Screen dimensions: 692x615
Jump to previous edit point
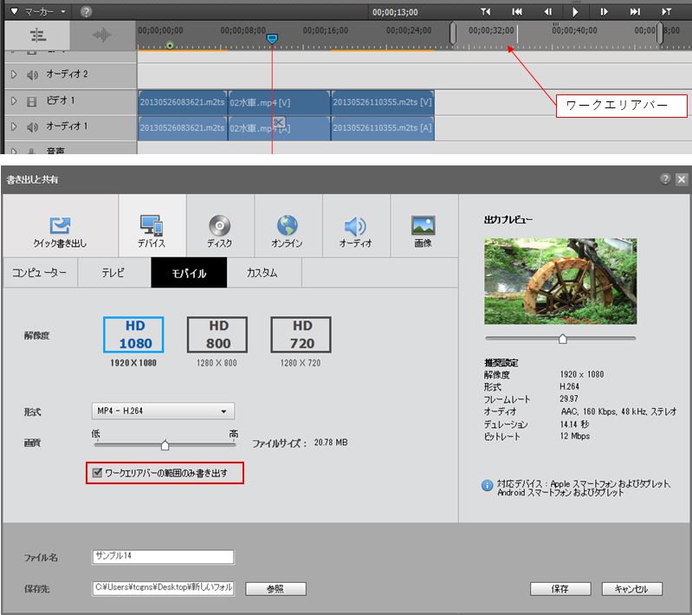point(486,11)
